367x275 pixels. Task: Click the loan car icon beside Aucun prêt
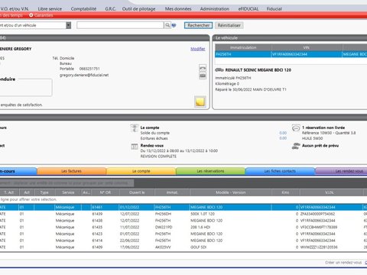[x=296, y=146]
